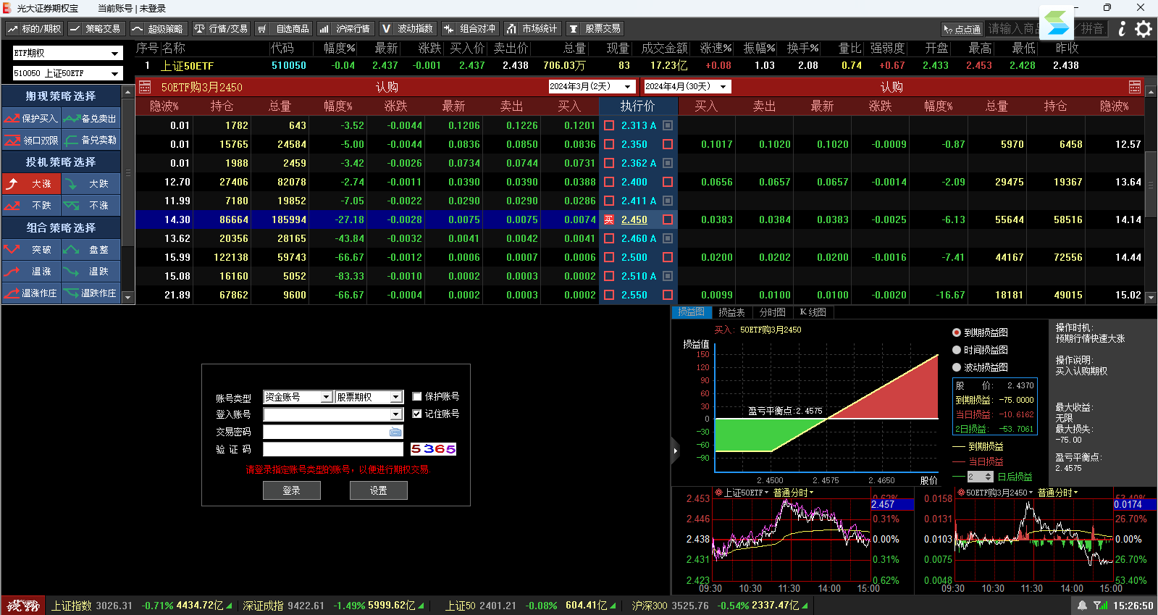Click the 点点通 button

pyautogui.click(x=962, y=29)
